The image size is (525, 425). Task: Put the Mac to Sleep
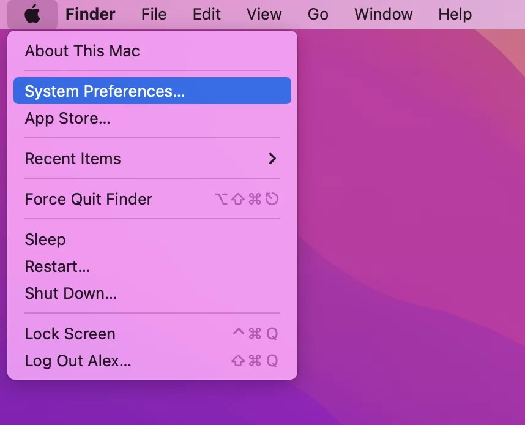[x=45, y=239]
